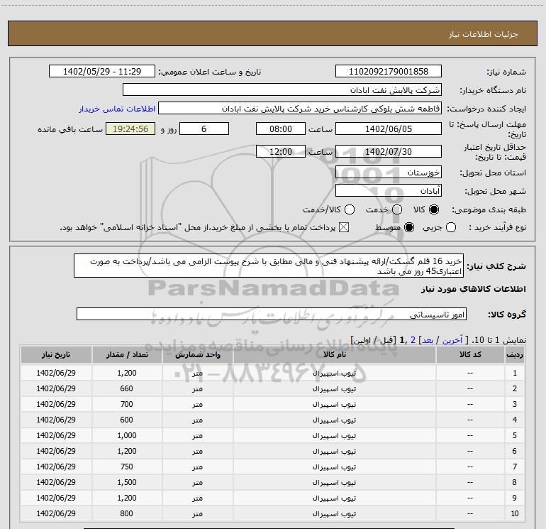Toggle the treasury documents payment checkbox
Screen dimensions: 546x529
345,227
